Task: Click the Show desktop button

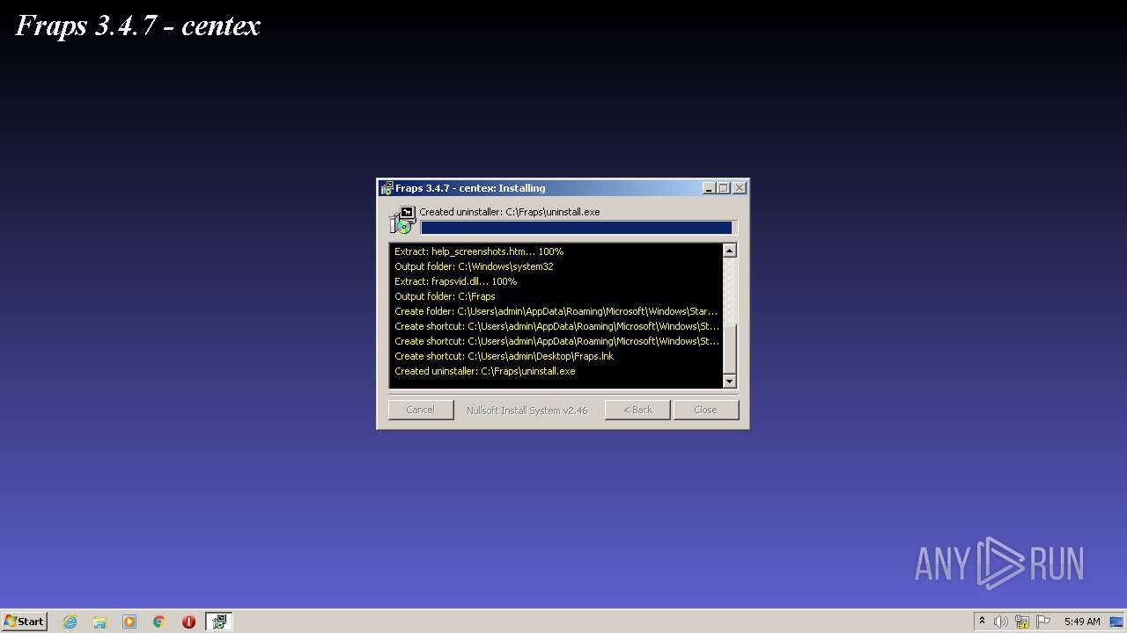Action: point(1118,622)
